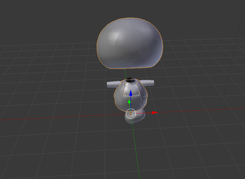The image size is (245, 179).
Task: Select the character's left arm cylinder
Action: point(147,82)
